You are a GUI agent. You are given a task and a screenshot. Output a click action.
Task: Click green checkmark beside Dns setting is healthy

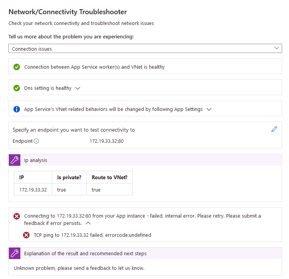(x=17, y=88)
